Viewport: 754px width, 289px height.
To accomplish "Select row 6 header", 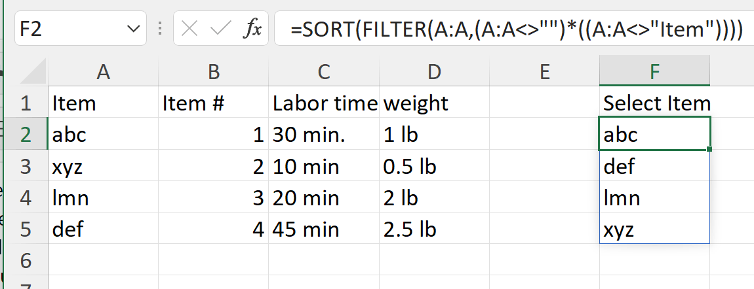I will [x=25, y=261].
